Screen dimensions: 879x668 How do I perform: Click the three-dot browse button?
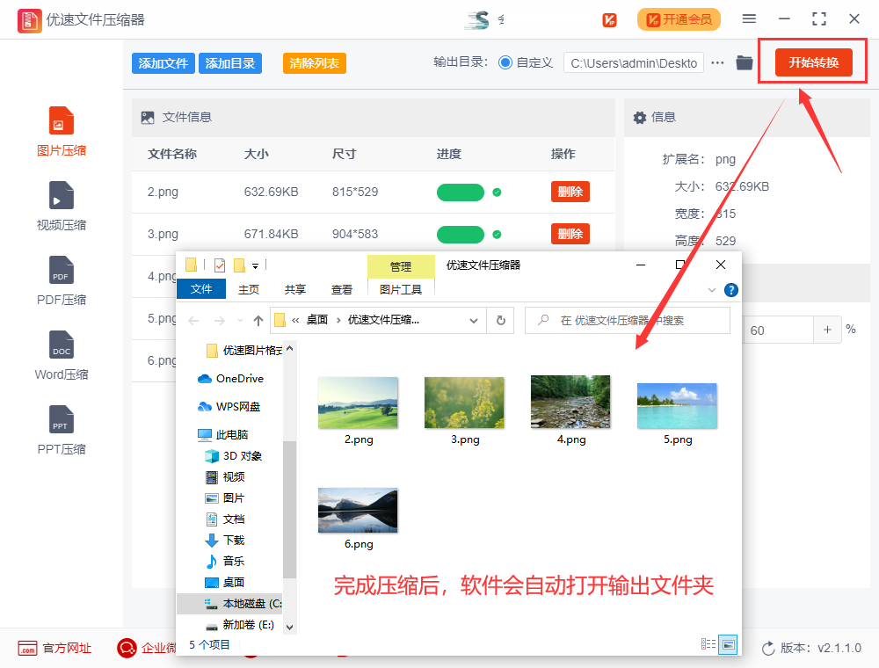coord(717,62)
